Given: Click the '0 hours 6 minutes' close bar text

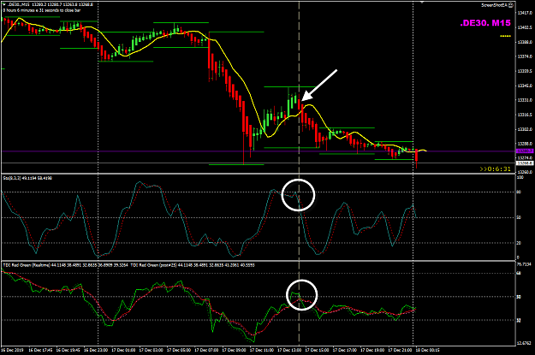Looking at the screenshot, I should point(42,10).
